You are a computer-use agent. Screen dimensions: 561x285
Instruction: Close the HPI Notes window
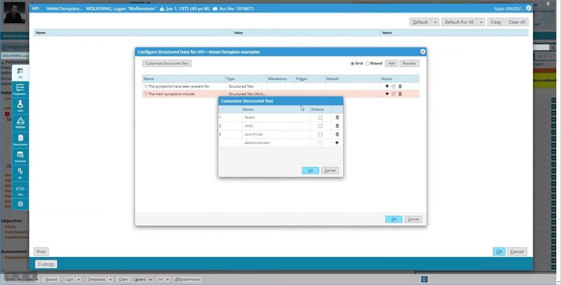[529, 8]
